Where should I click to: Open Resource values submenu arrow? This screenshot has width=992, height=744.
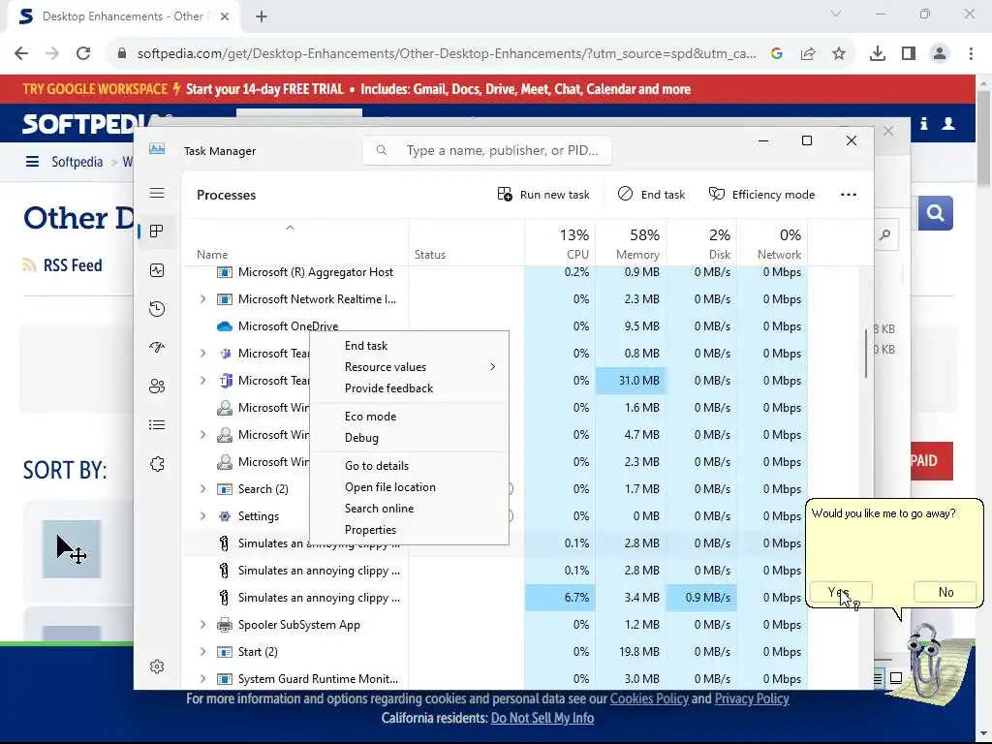point(492,367)
